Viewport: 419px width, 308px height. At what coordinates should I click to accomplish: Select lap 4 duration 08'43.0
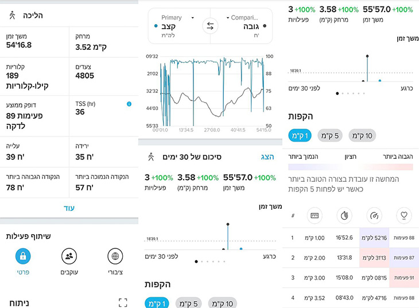click(x=344, y=298)
